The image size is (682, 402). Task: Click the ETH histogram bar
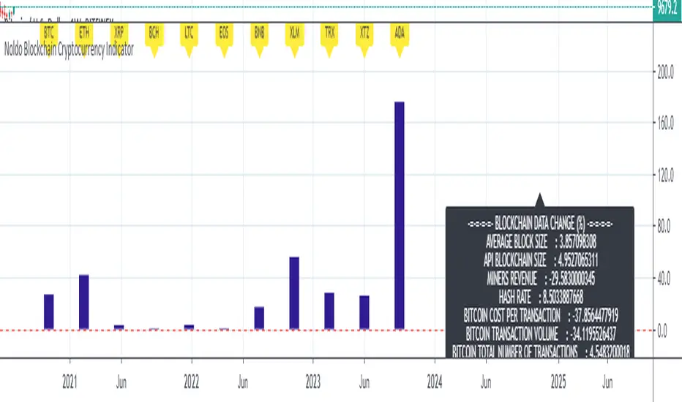point(84,302)
